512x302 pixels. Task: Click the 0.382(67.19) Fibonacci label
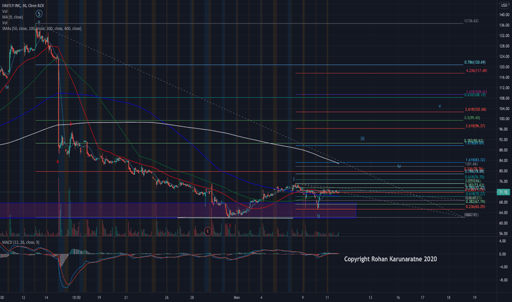[475, 202]
